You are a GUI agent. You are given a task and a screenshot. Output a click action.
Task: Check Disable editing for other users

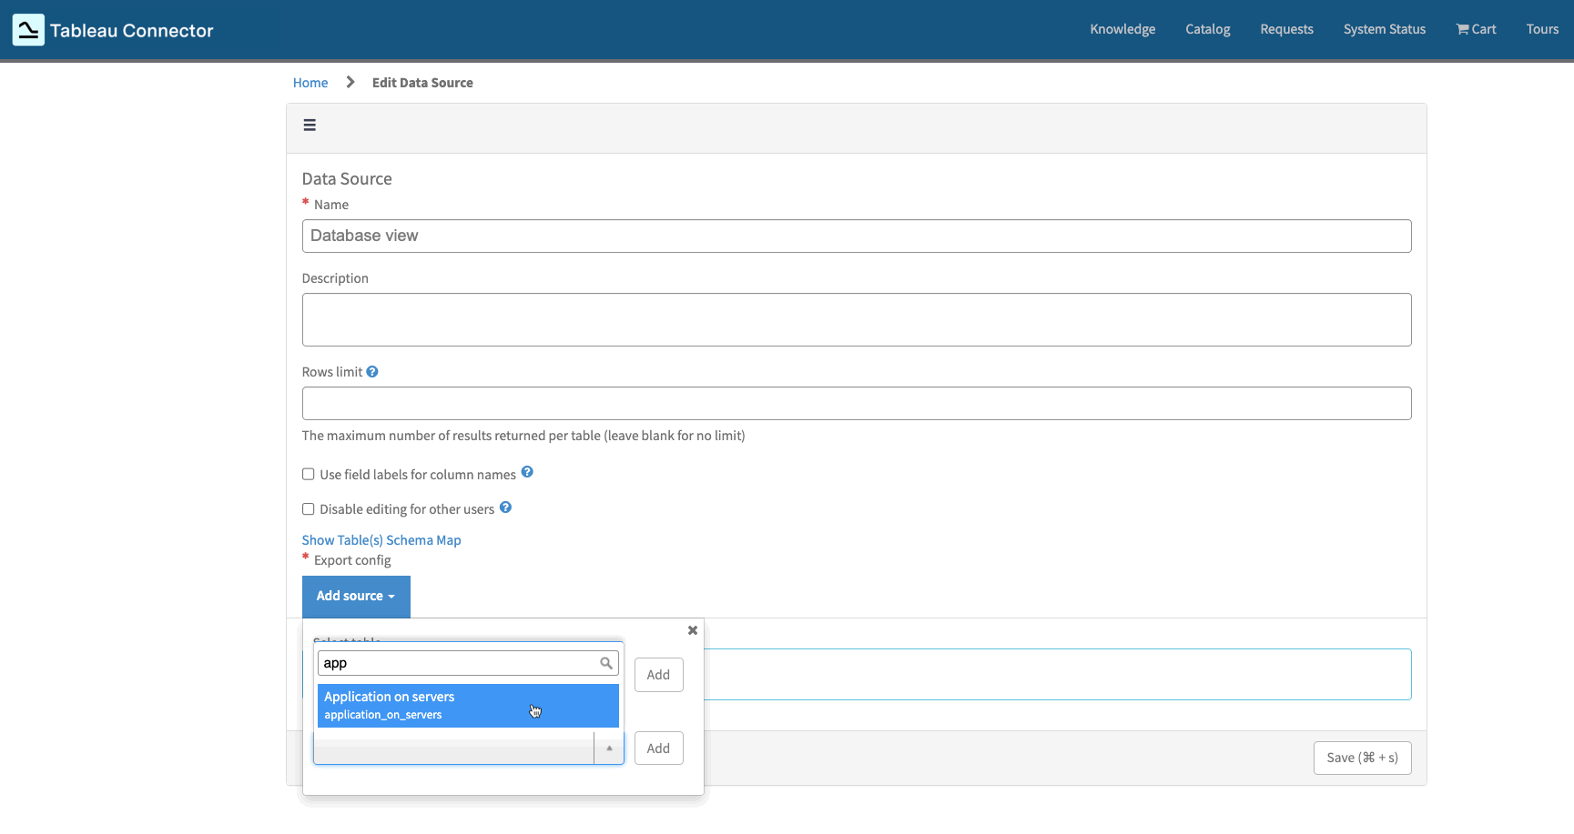(x=308, y=508)
